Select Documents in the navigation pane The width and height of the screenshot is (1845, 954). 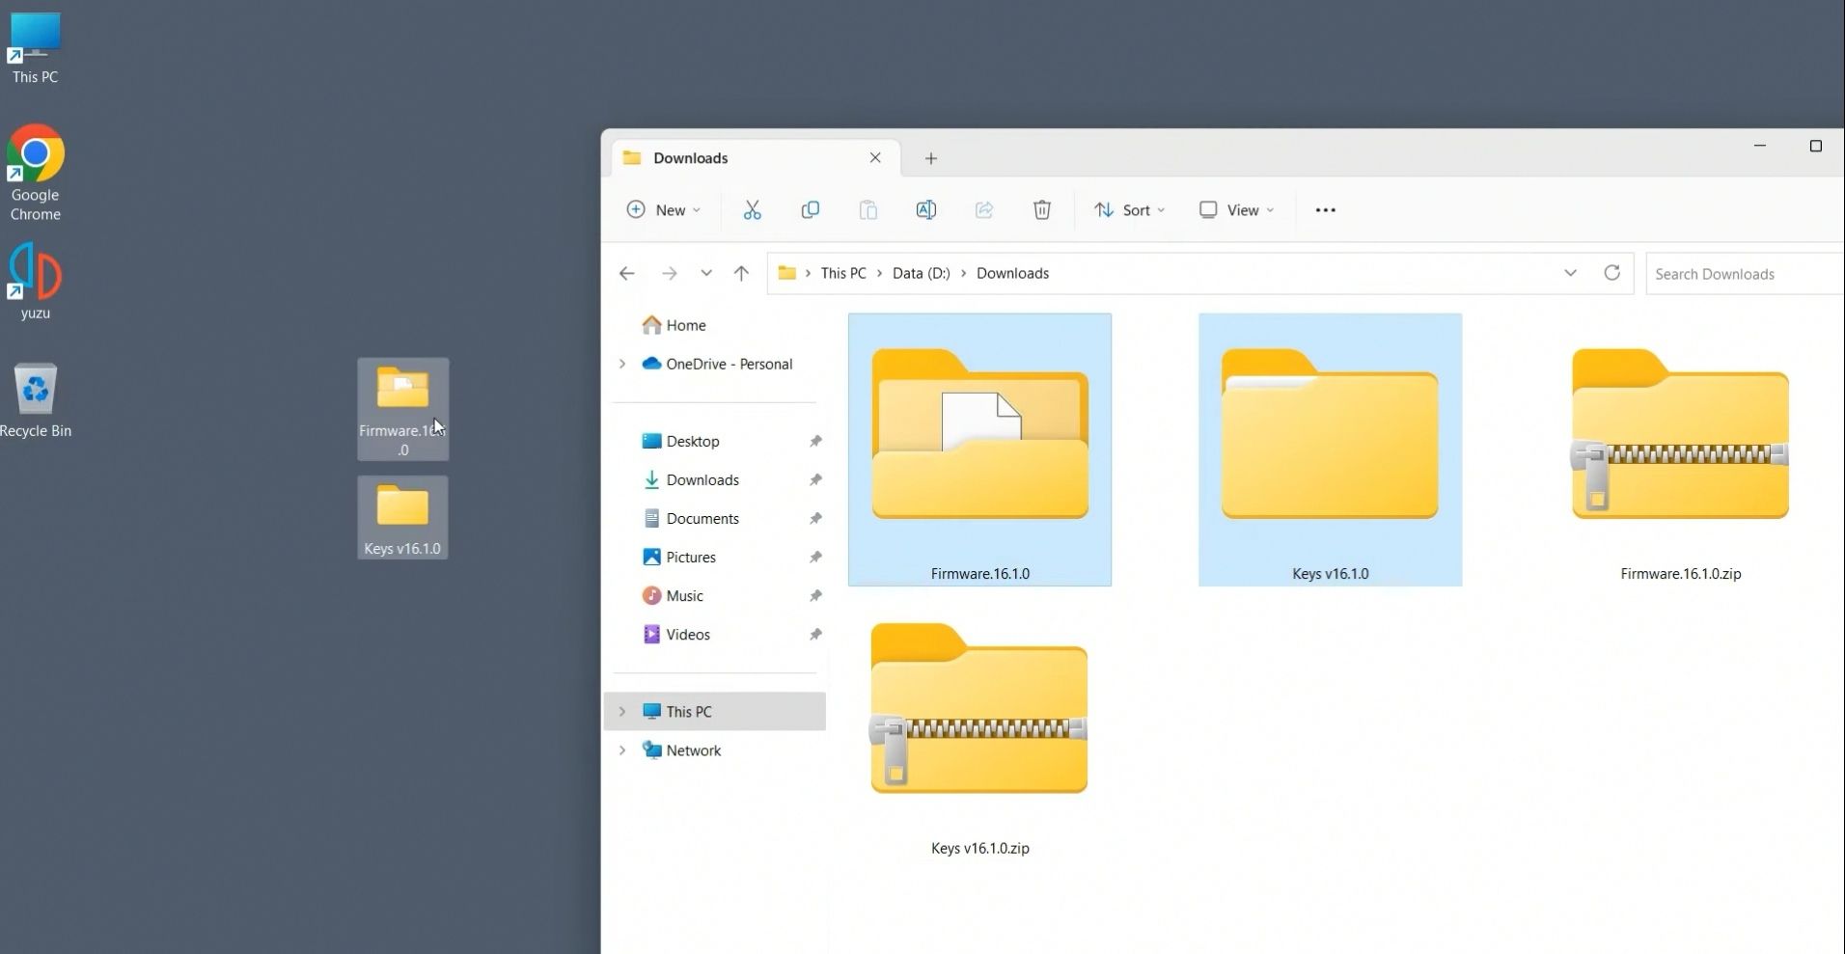coord(702,518)
